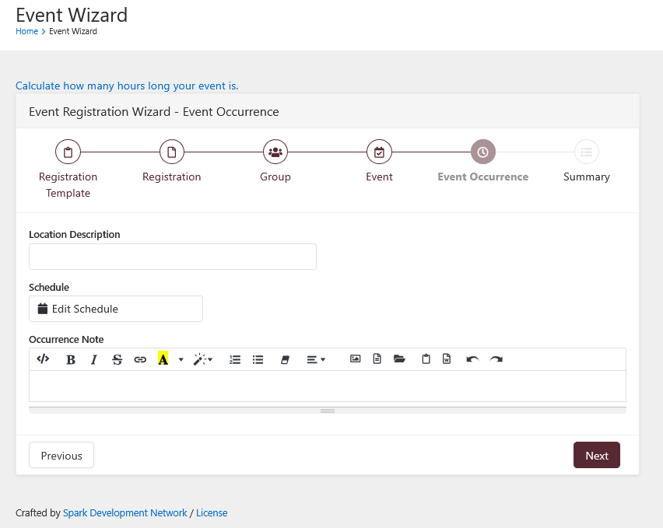The width and height of the screenshot is (663, 528).
Task: Open the event hours calculation link
Action: (127, 86)
